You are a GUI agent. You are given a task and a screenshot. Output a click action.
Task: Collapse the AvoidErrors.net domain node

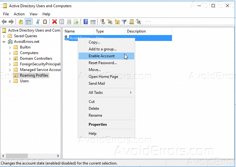point(4,42)
